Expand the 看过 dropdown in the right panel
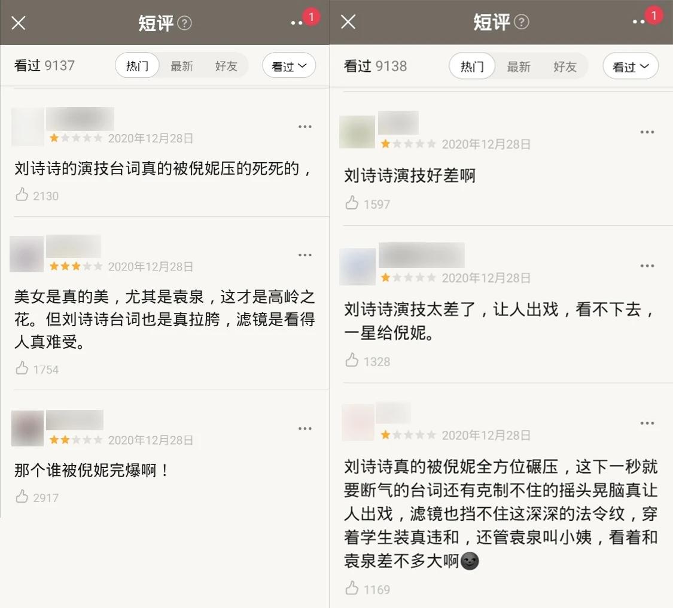673x608 pixels. pos(630,66)
